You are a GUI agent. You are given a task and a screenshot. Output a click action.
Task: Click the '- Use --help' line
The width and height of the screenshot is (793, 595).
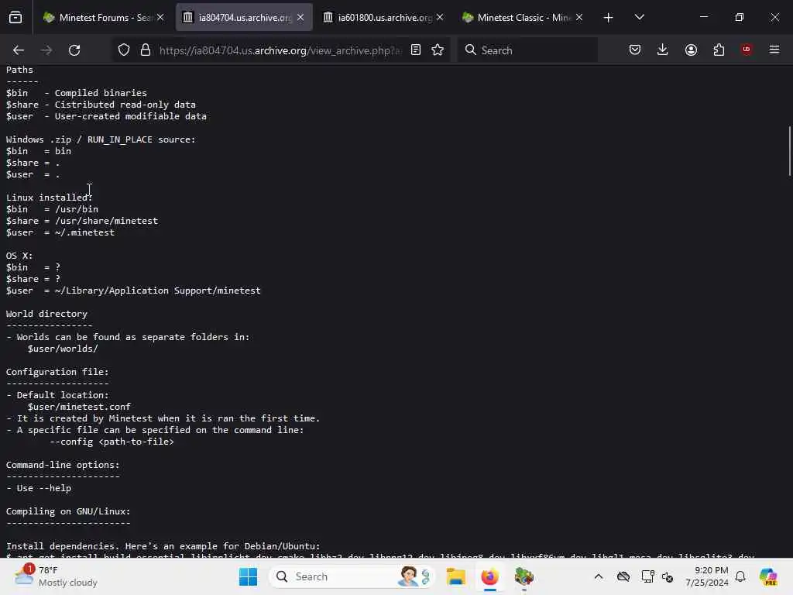pos(39,488)
